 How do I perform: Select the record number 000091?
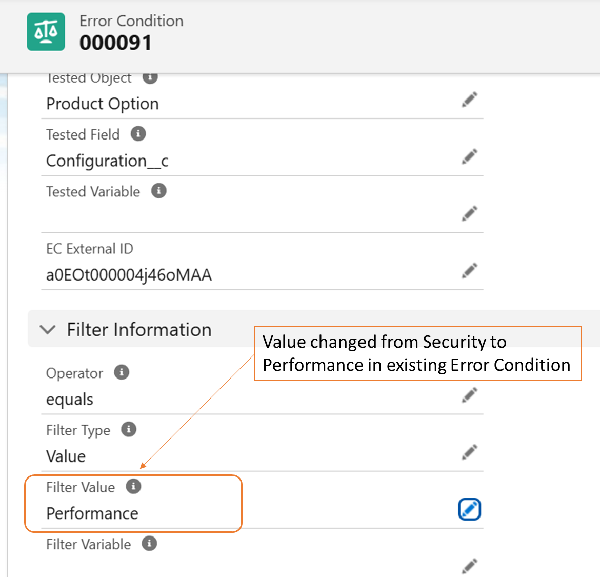(x=115, y=43)
